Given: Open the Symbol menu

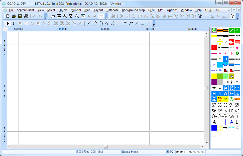Looking at the screenshot, I should point(76,10).
